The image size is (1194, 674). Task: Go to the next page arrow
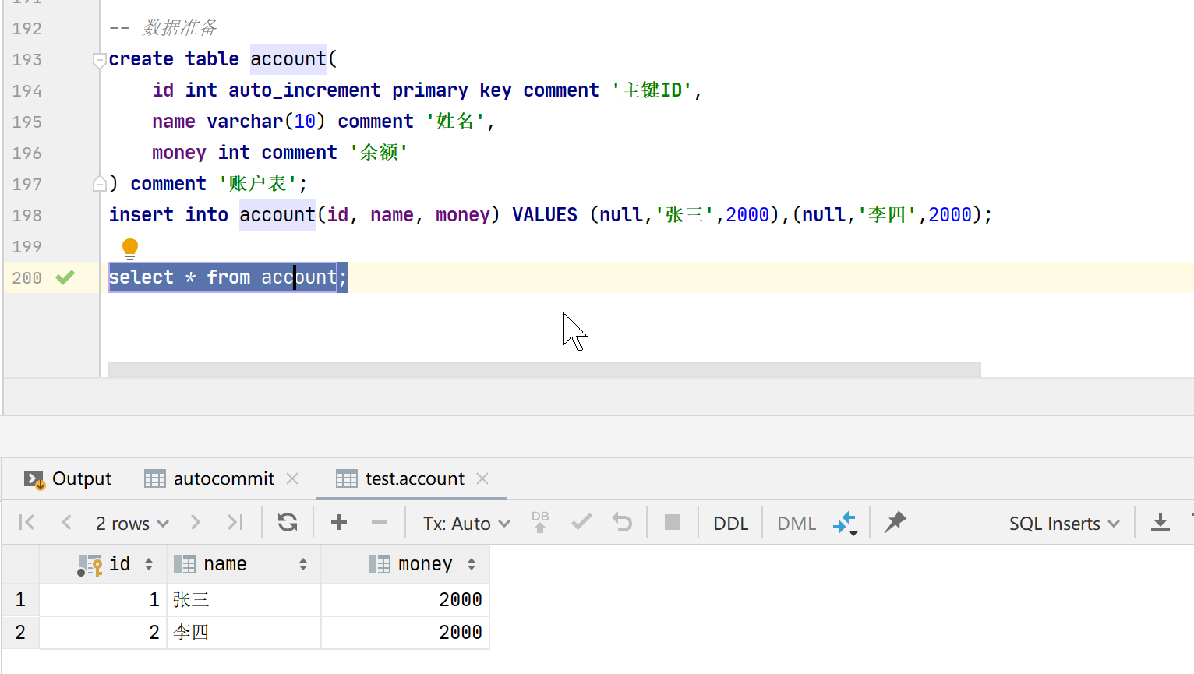pyautogui.click(x=196, y=522)
